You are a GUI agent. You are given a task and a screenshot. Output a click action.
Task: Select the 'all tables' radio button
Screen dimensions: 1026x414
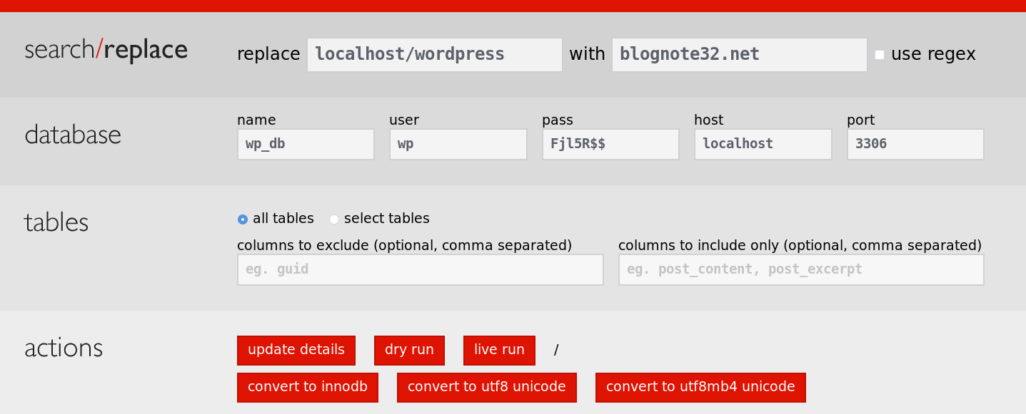point(243,219)
